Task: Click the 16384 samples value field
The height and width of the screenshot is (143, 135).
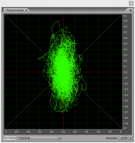Action: [124, 138]
